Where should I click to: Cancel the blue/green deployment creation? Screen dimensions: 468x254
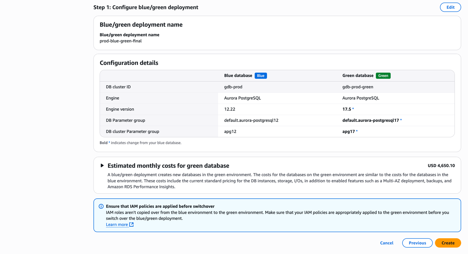[x=386, y=243]
